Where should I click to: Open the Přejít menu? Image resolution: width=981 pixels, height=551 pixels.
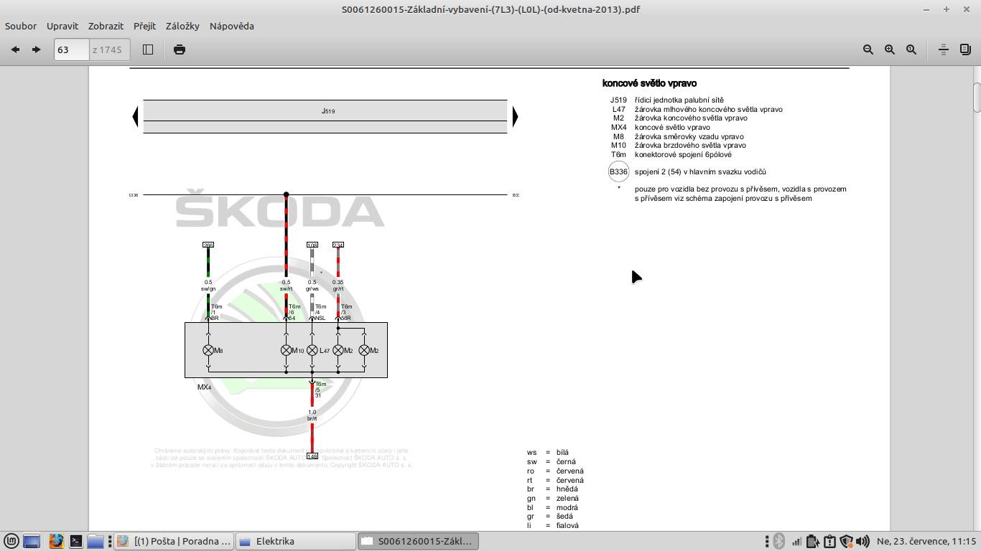[144, 26]
